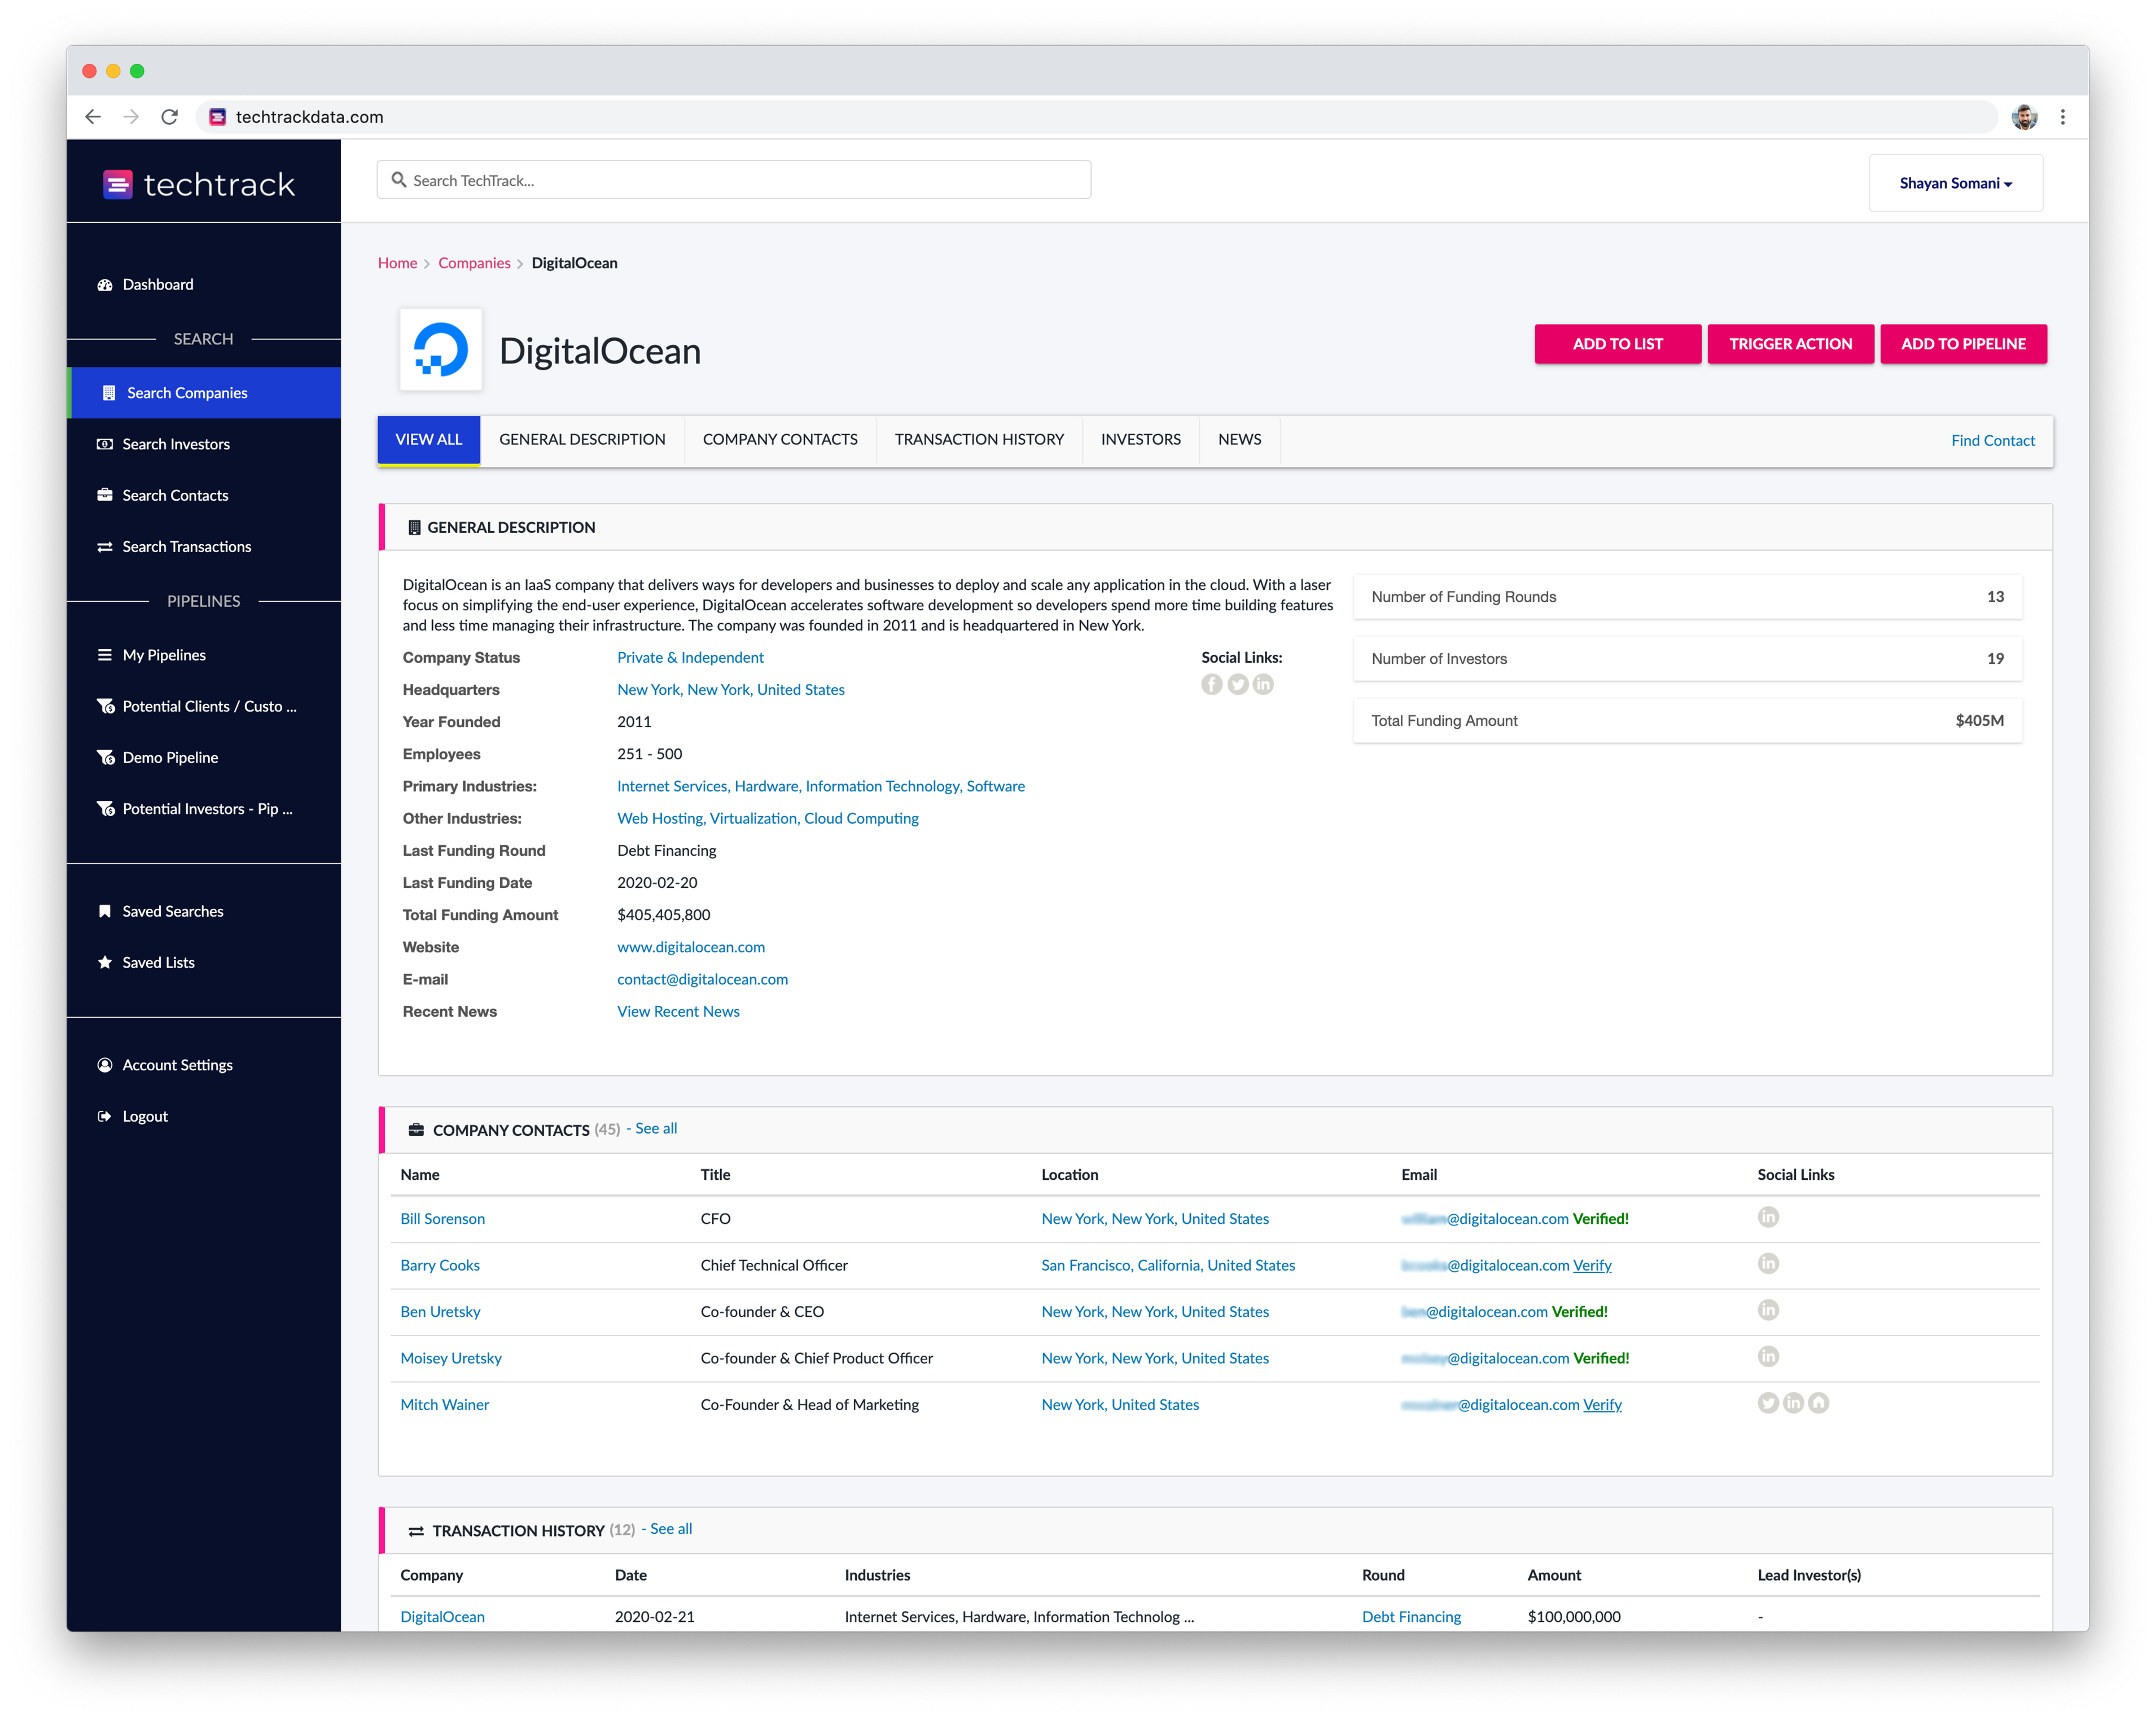Click the Trigger Action button

click(1790, 344)
